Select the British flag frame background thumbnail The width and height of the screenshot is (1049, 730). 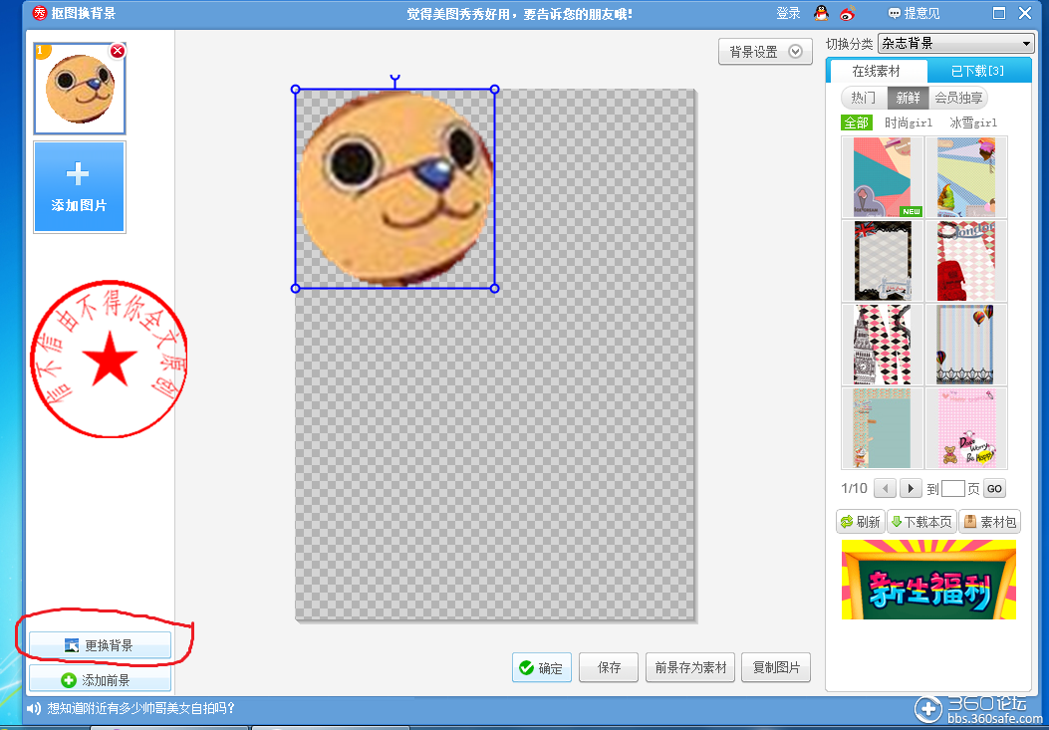pos(882,261)
